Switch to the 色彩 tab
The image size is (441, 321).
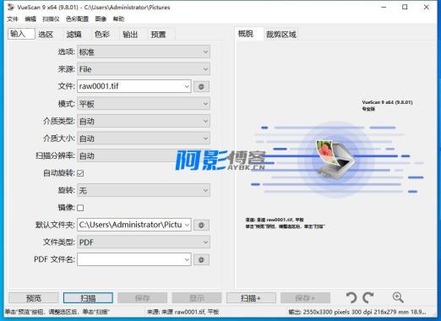102,35
